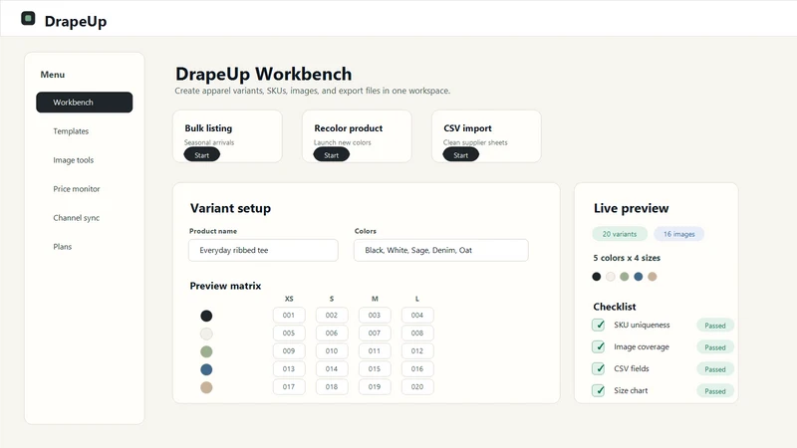Click the M size column header

[x=375, y=299]
